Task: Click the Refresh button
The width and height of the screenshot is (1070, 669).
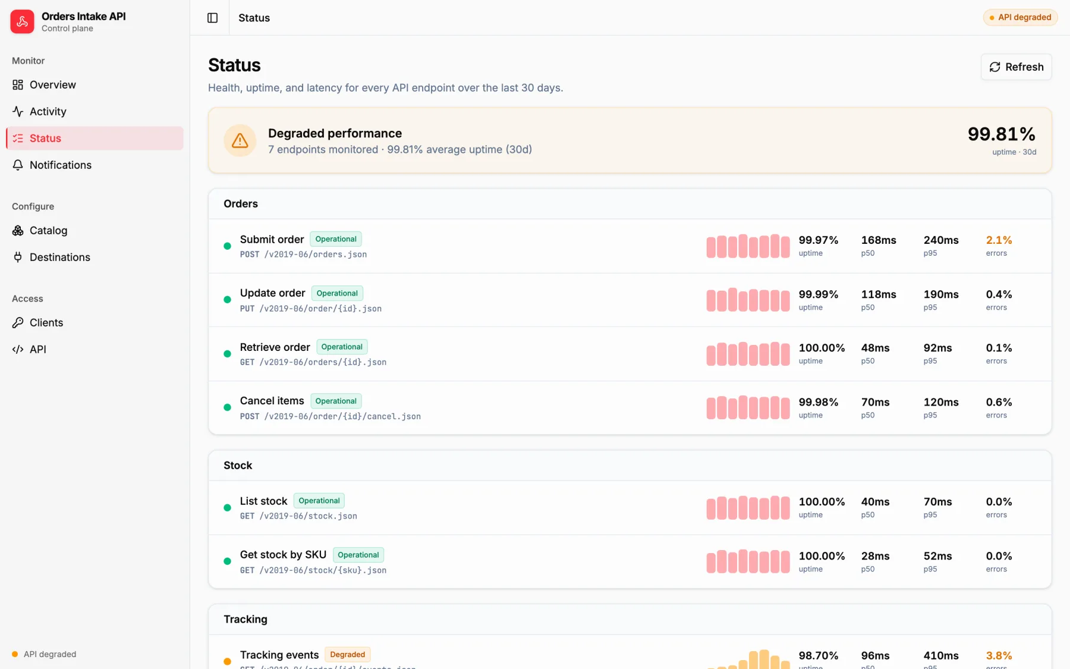Action: pos(1016,67)
